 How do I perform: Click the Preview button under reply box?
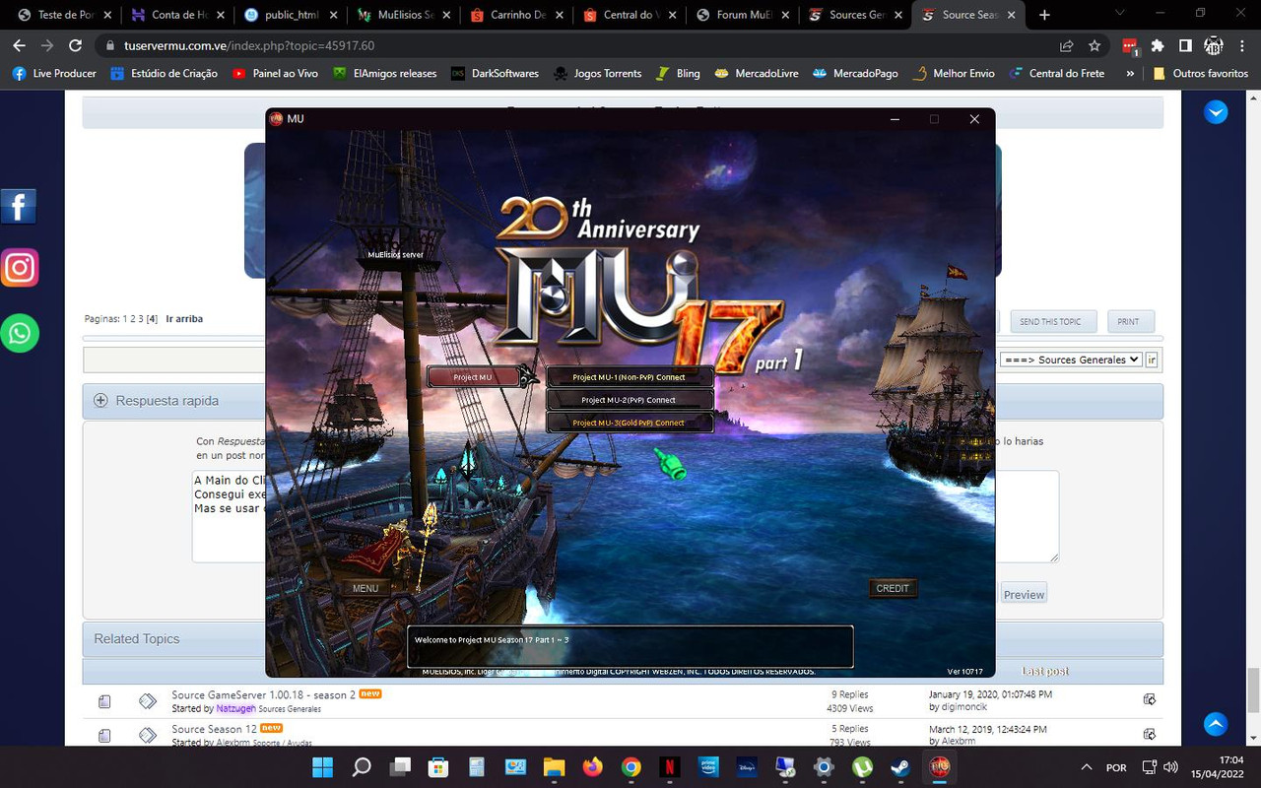click(1024, 594)
